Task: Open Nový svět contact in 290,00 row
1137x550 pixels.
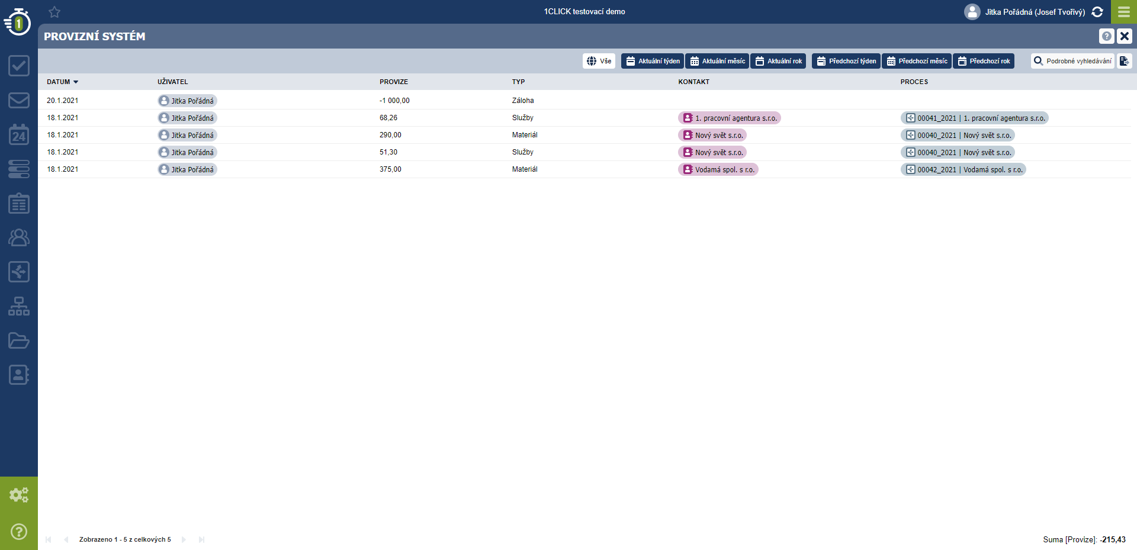Action: tap(712, 135)
